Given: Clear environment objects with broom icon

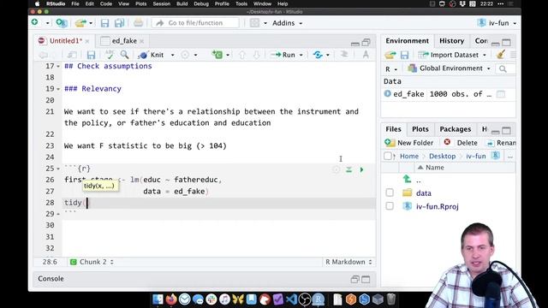Looking at the screenshot, I should [x=501, y=55].
